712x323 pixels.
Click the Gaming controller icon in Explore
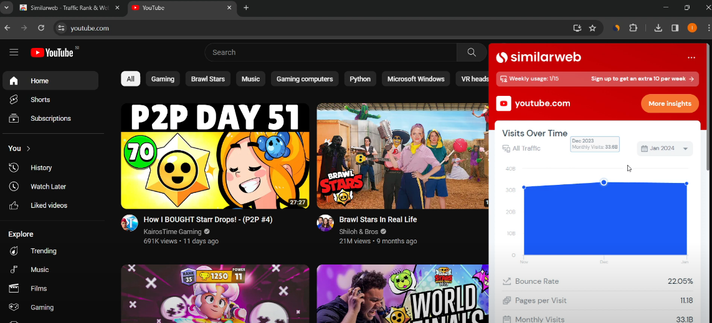(x=14, y=307)
